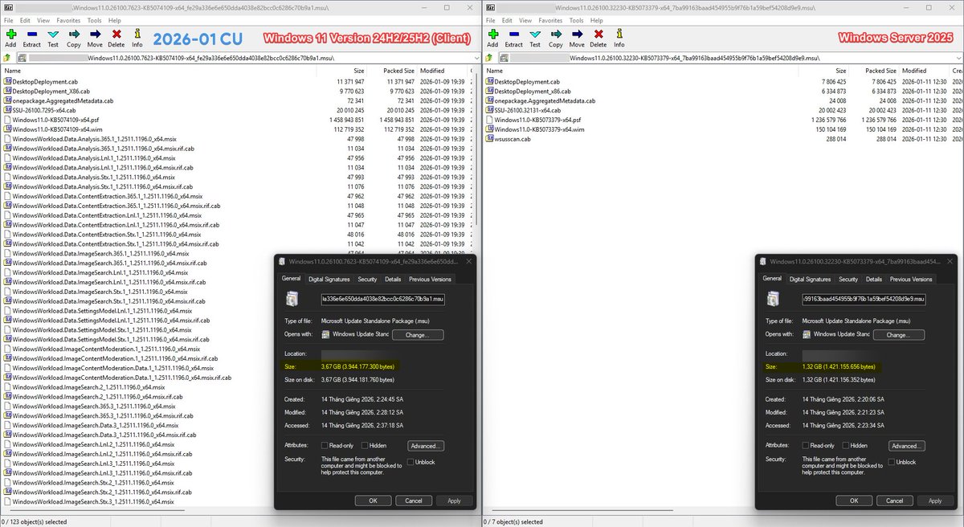Screen dimensions: 964x527
Task: Select Windows11.0-KB5073379-x64.wim icon in right window
Action: coord(489,129)
